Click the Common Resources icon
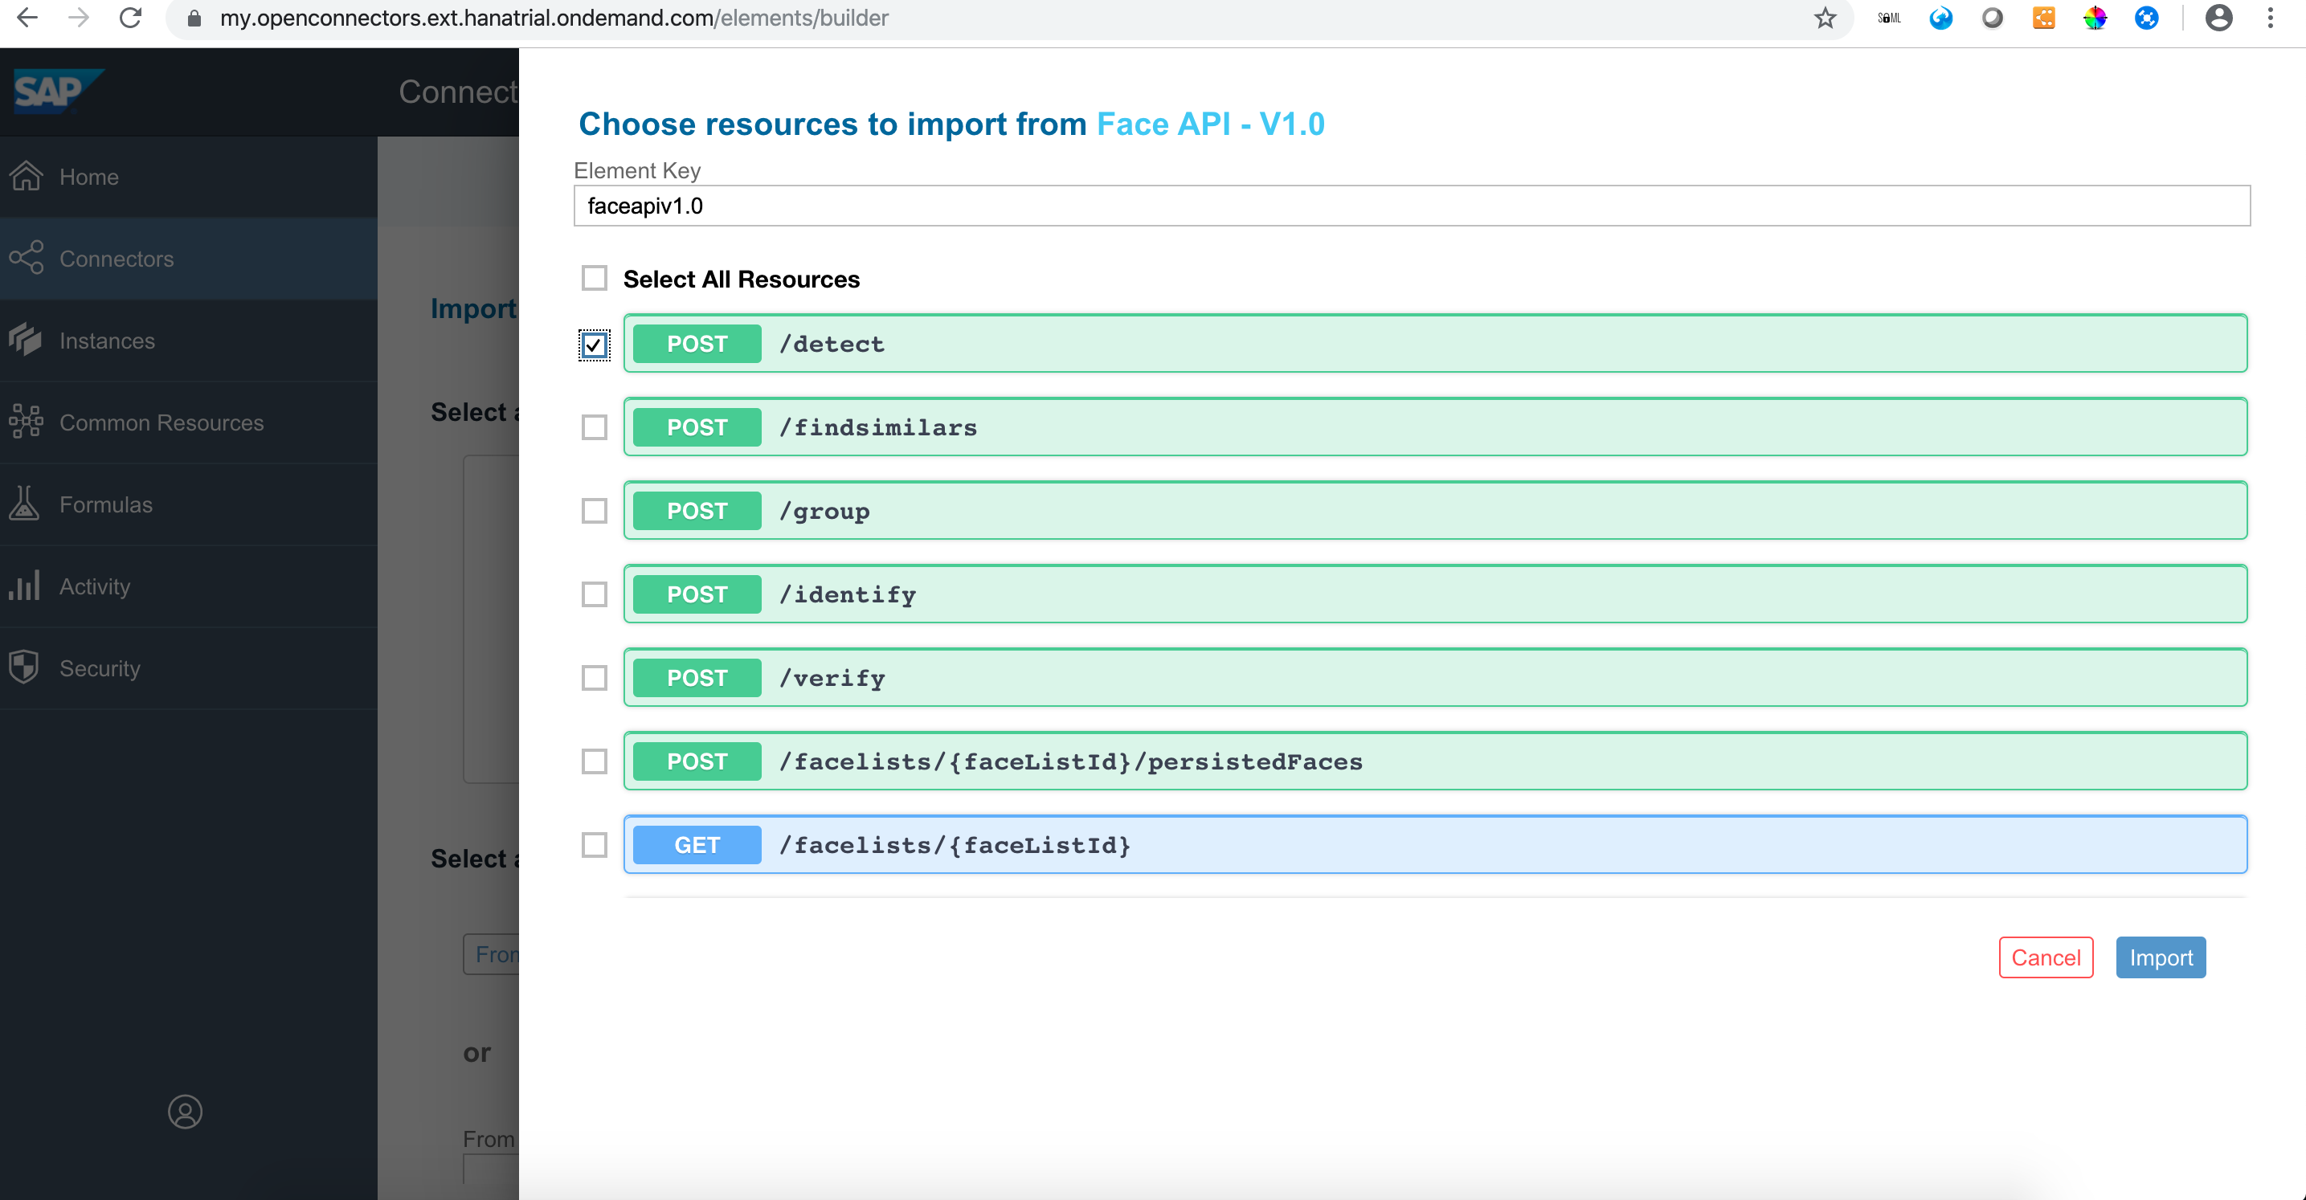The width and height of the screenshot is (2306, 1200). point(26,422)
